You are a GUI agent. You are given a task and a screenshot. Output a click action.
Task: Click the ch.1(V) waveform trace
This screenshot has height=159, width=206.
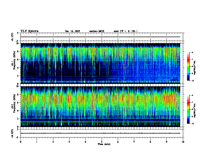tap(100, 37)
